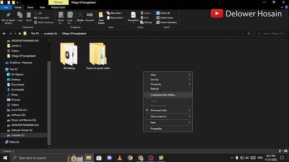Click the Cut scissors icon

38,13
